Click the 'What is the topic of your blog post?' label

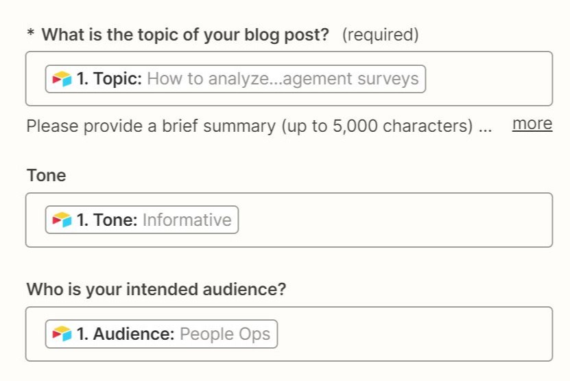186,35
